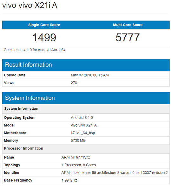Click the Identifier label
Image resolution: width=171 pixels, height=186 pixels.
pyautogui.click(x=12, y=173)
